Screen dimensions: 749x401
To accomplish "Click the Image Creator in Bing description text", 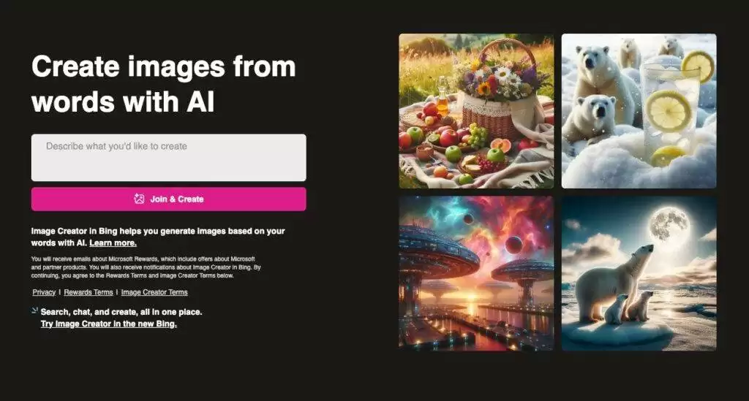I will (x=158, y=237).
